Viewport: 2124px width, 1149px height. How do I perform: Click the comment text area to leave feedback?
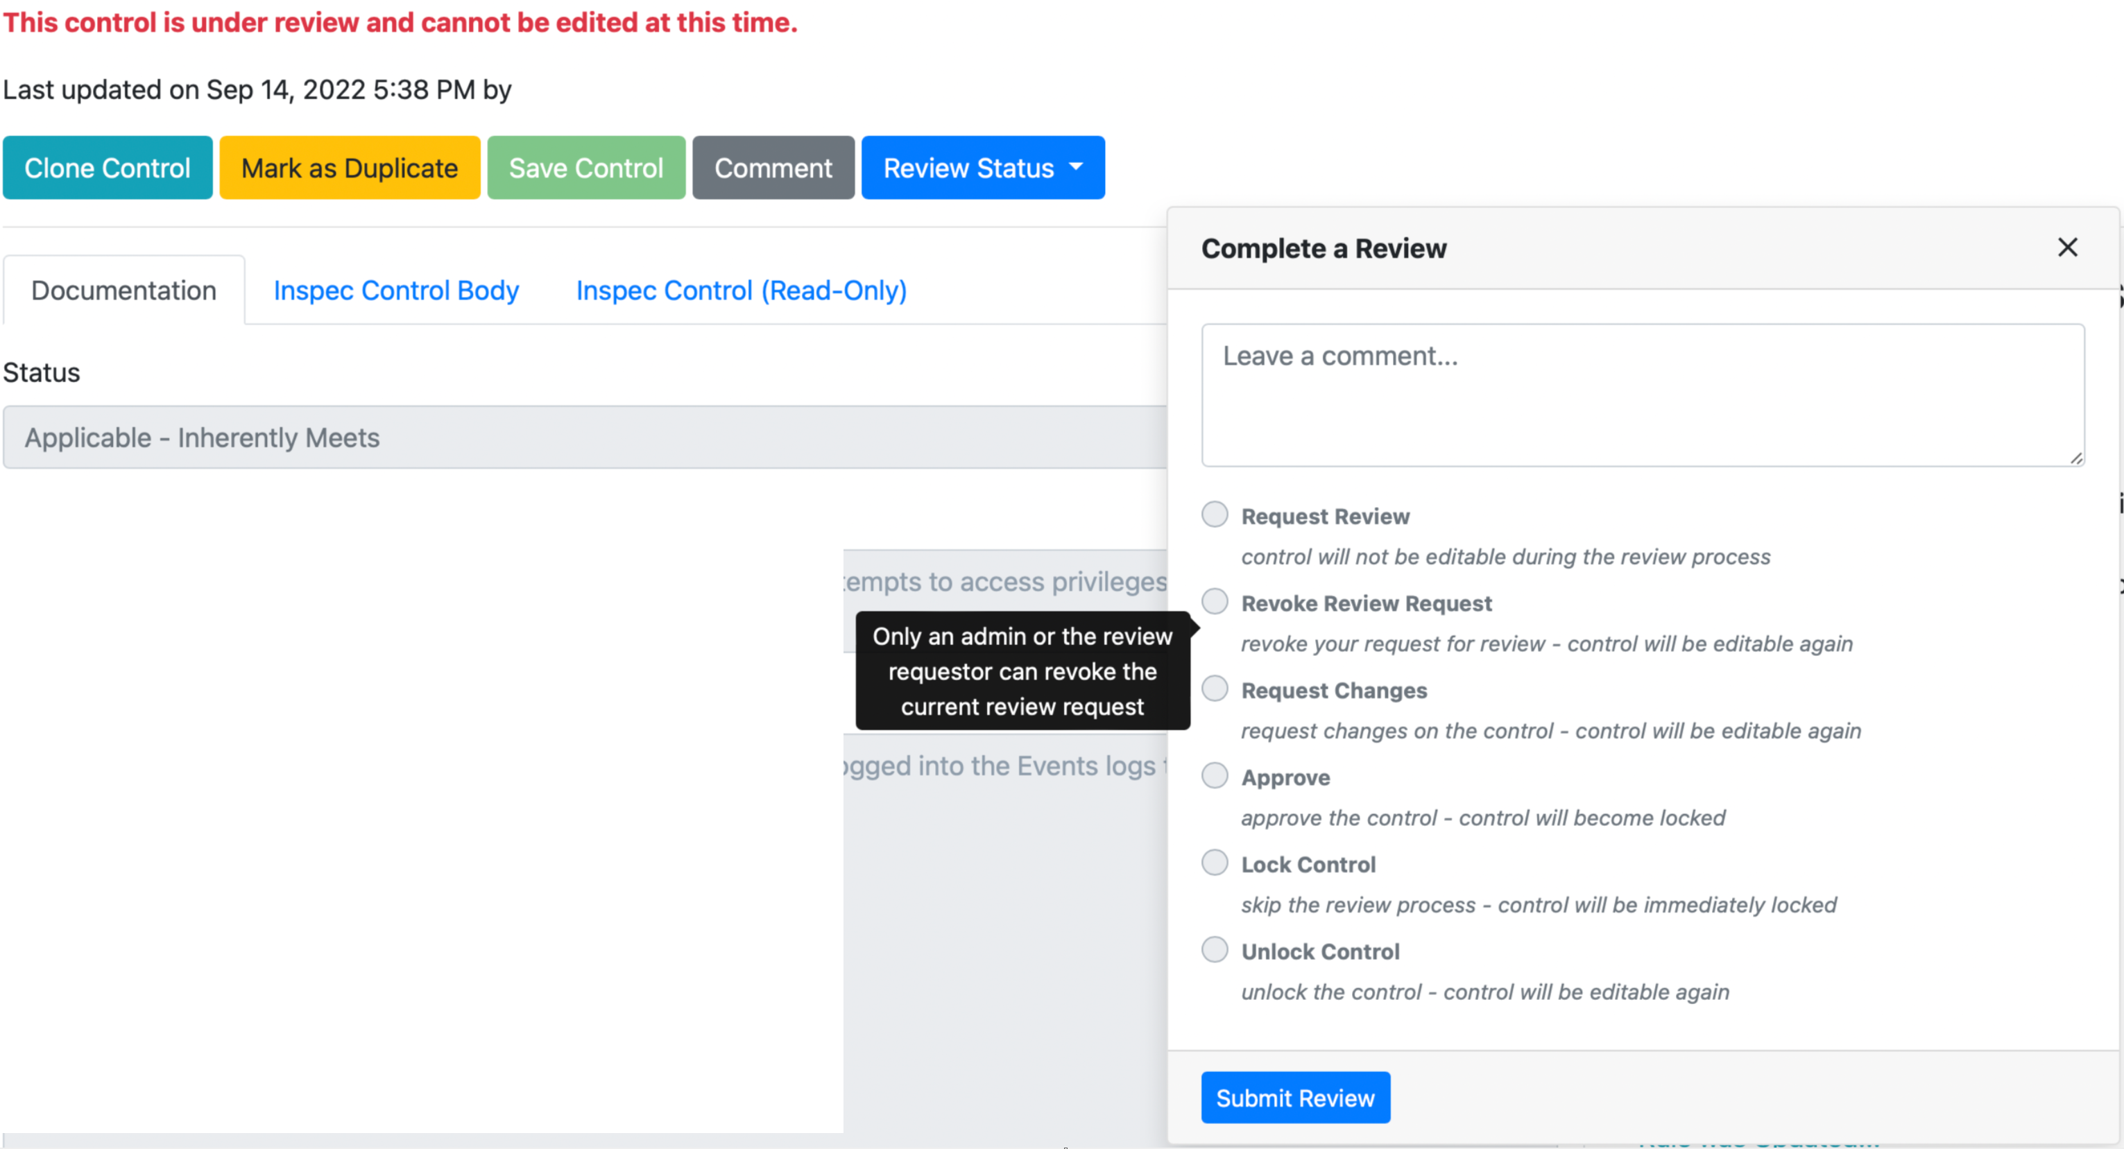(x=1641, y=396)
